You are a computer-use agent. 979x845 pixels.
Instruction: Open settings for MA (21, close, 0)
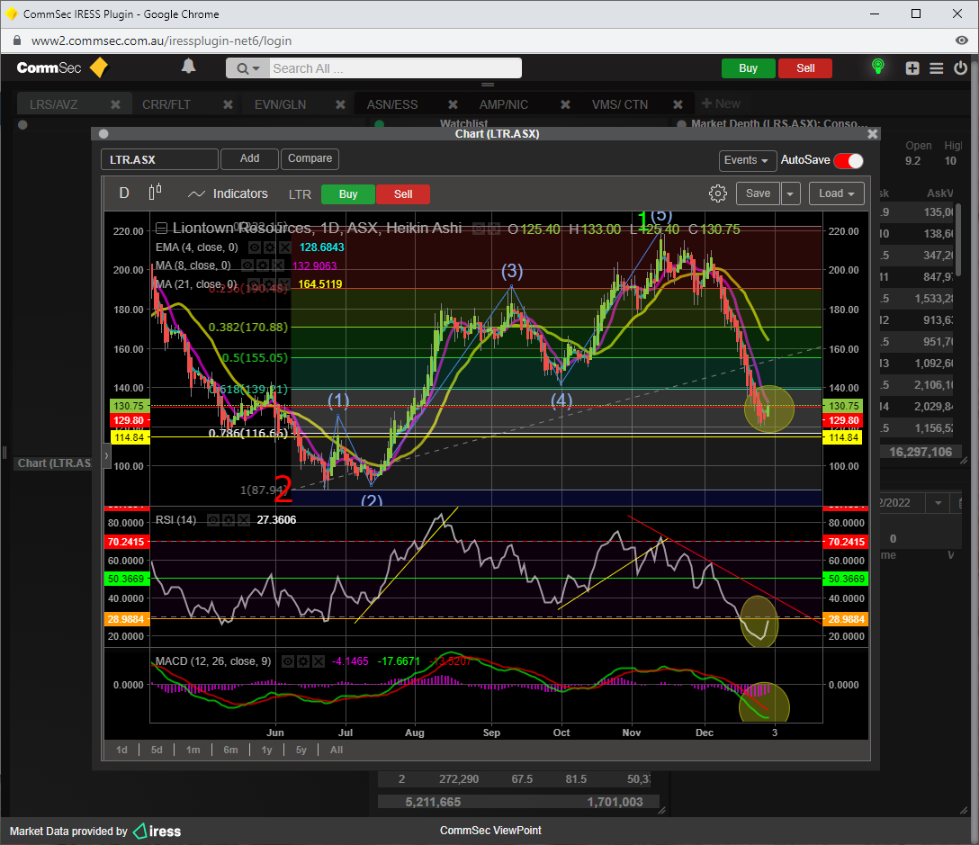pyautogui.click(x=270, y=284)
